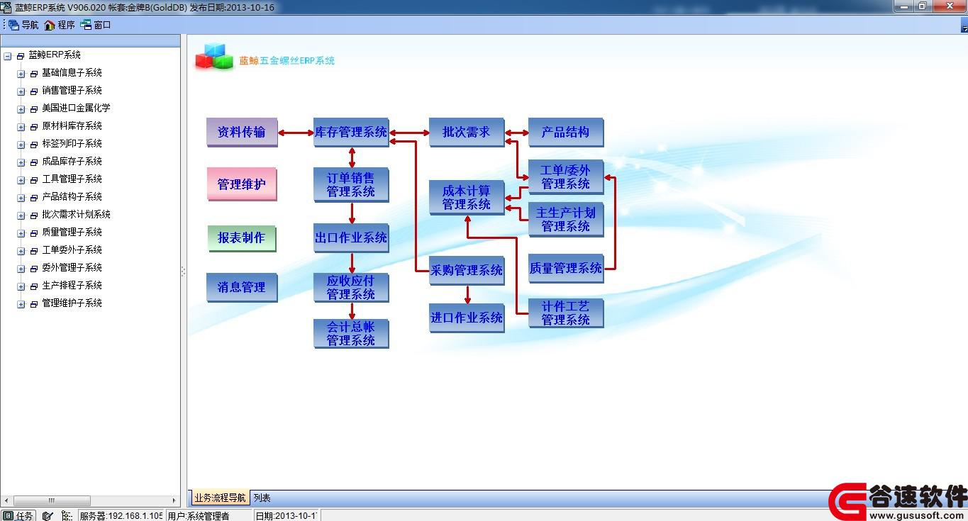Open the 进口作业系统 flow box
This screenshot has height=521, width=968.
pyautogui.click(x=466, y=318)
